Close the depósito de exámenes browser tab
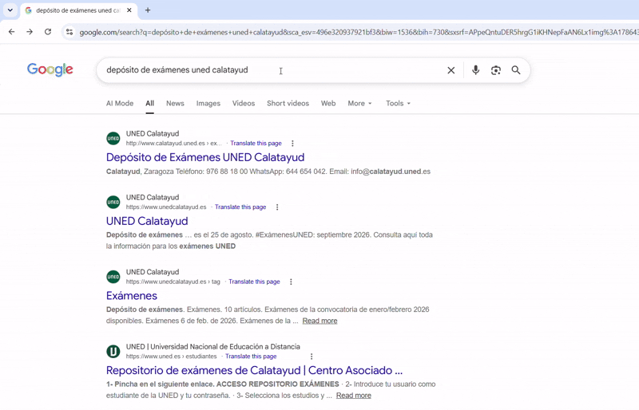Viewport: 639px width, 410px height. (x=129, y=10)
